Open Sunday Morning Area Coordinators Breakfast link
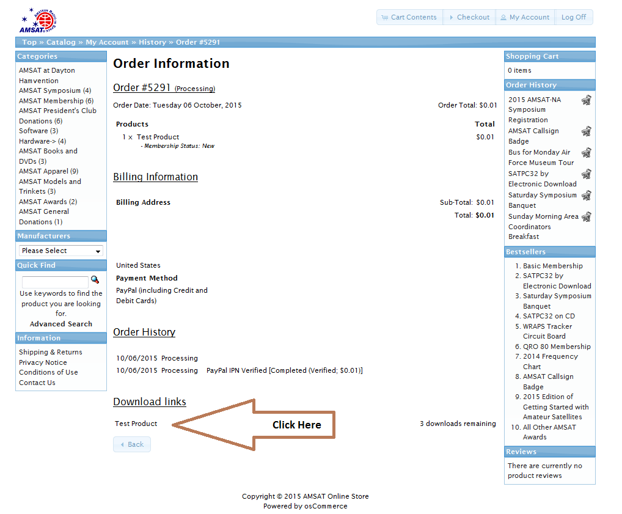The image size is (622, 514). (x=543, y=226)
